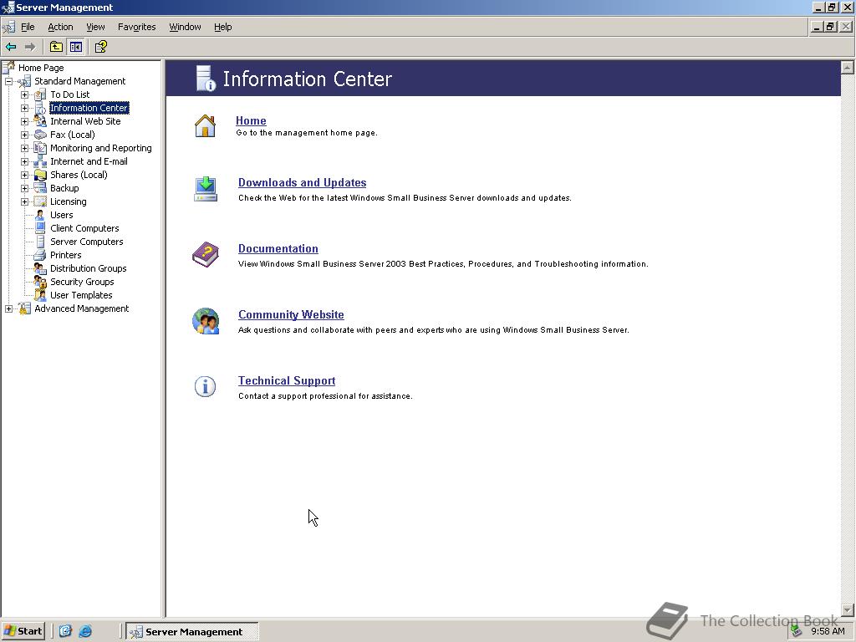Open the Community Website link
Viewport: 856px width, 642px height.
coord(291,314)
